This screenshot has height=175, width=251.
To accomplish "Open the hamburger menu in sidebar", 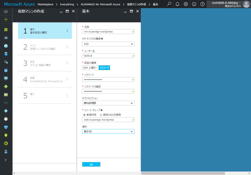I will coord(6,12).
